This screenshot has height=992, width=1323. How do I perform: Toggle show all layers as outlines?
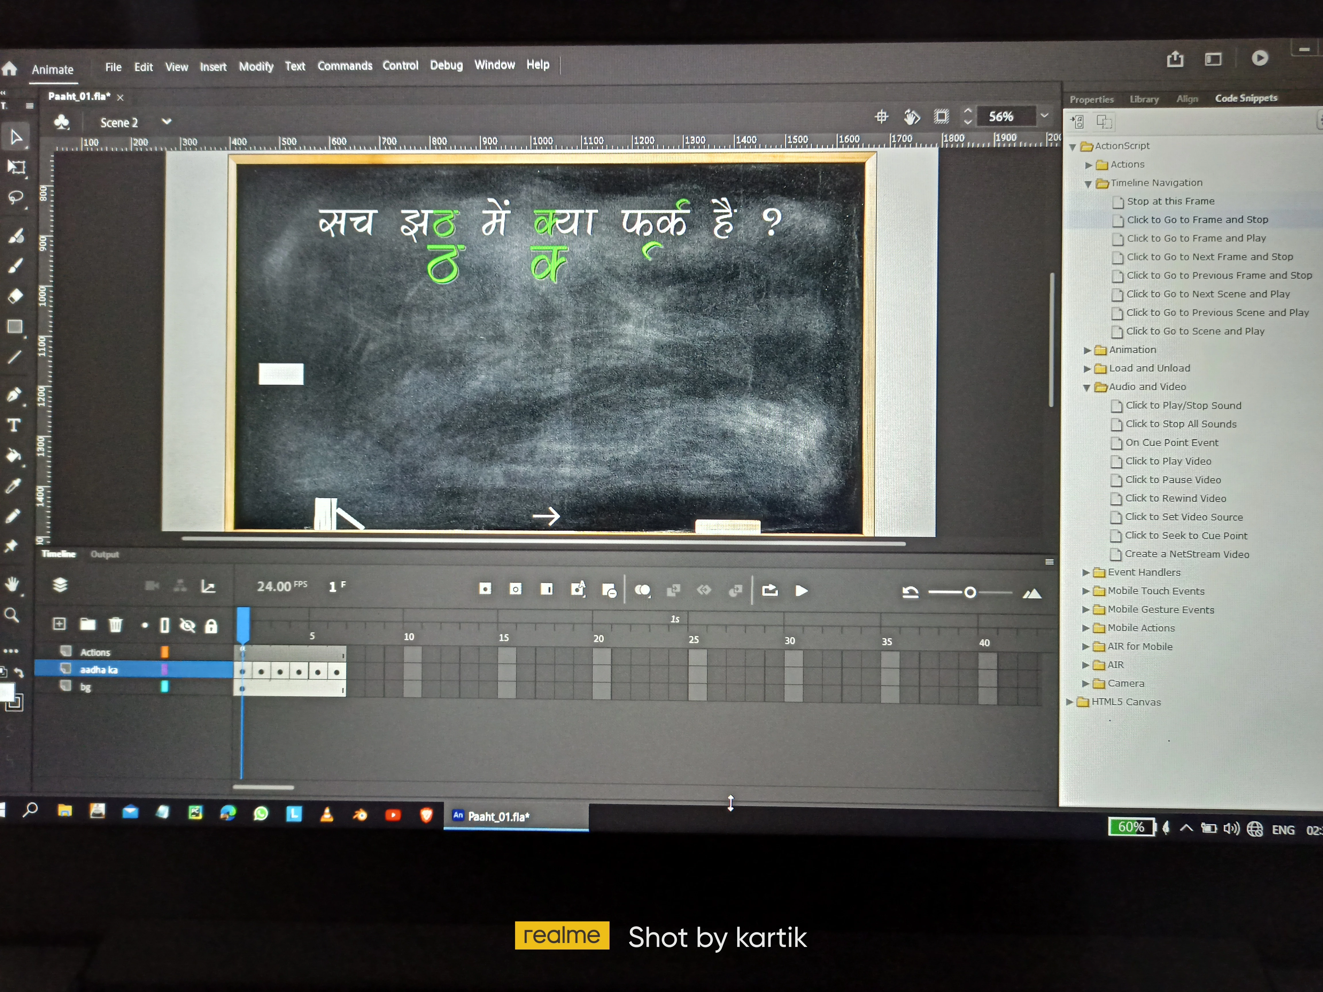165,625
